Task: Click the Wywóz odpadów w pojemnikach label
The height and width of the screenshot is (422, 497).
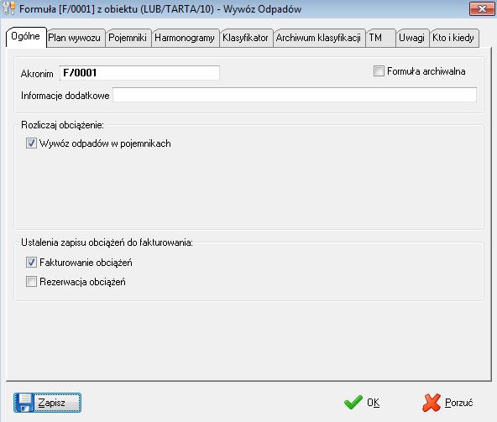Action: (105, 143)
